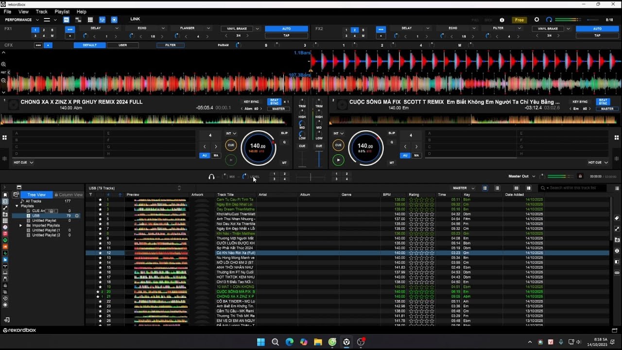Viewport: 622px width, 350px height.
Task: Open the recording panel icon
Action: (x=114, y=20)
